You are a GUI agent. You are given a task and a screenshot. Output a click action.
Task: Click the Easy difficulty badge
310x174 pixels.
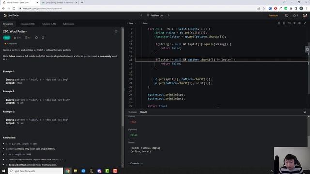click(7, 38)
